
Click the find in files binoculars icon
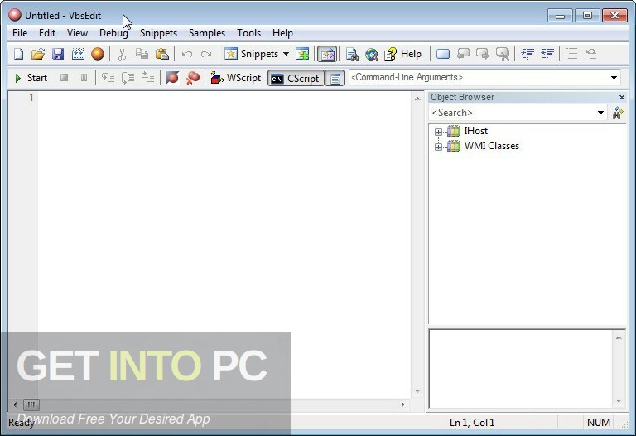coord(352,54)
